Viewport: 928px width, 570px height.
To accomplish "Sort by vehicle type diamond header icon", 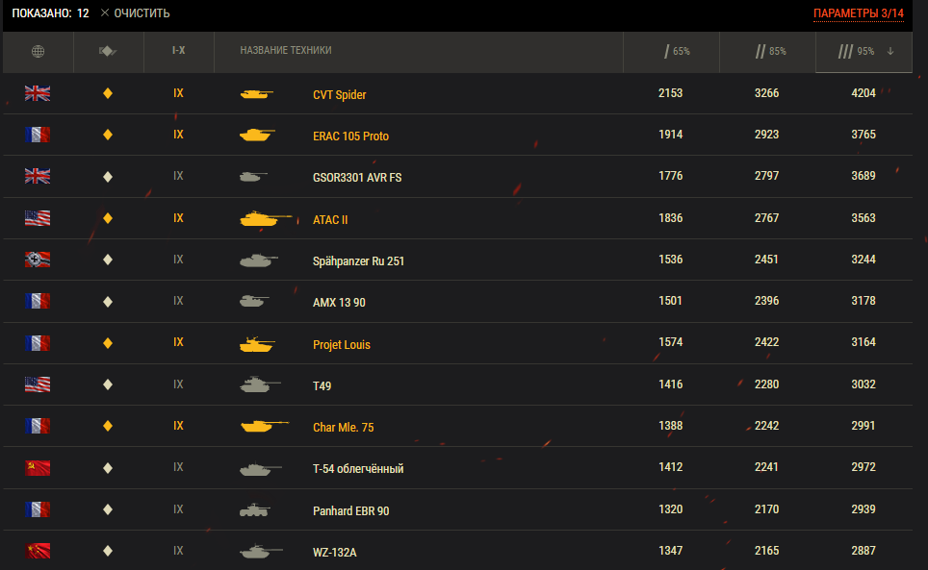I will pyautogui.click(x=108, y=51).
